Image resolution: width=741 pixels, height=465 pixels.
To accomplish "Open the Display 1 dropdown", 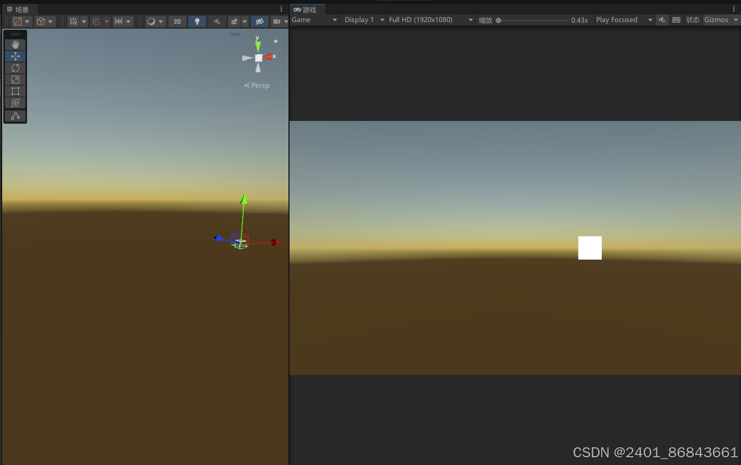I will pyautogui.click(x=363, y=19).
